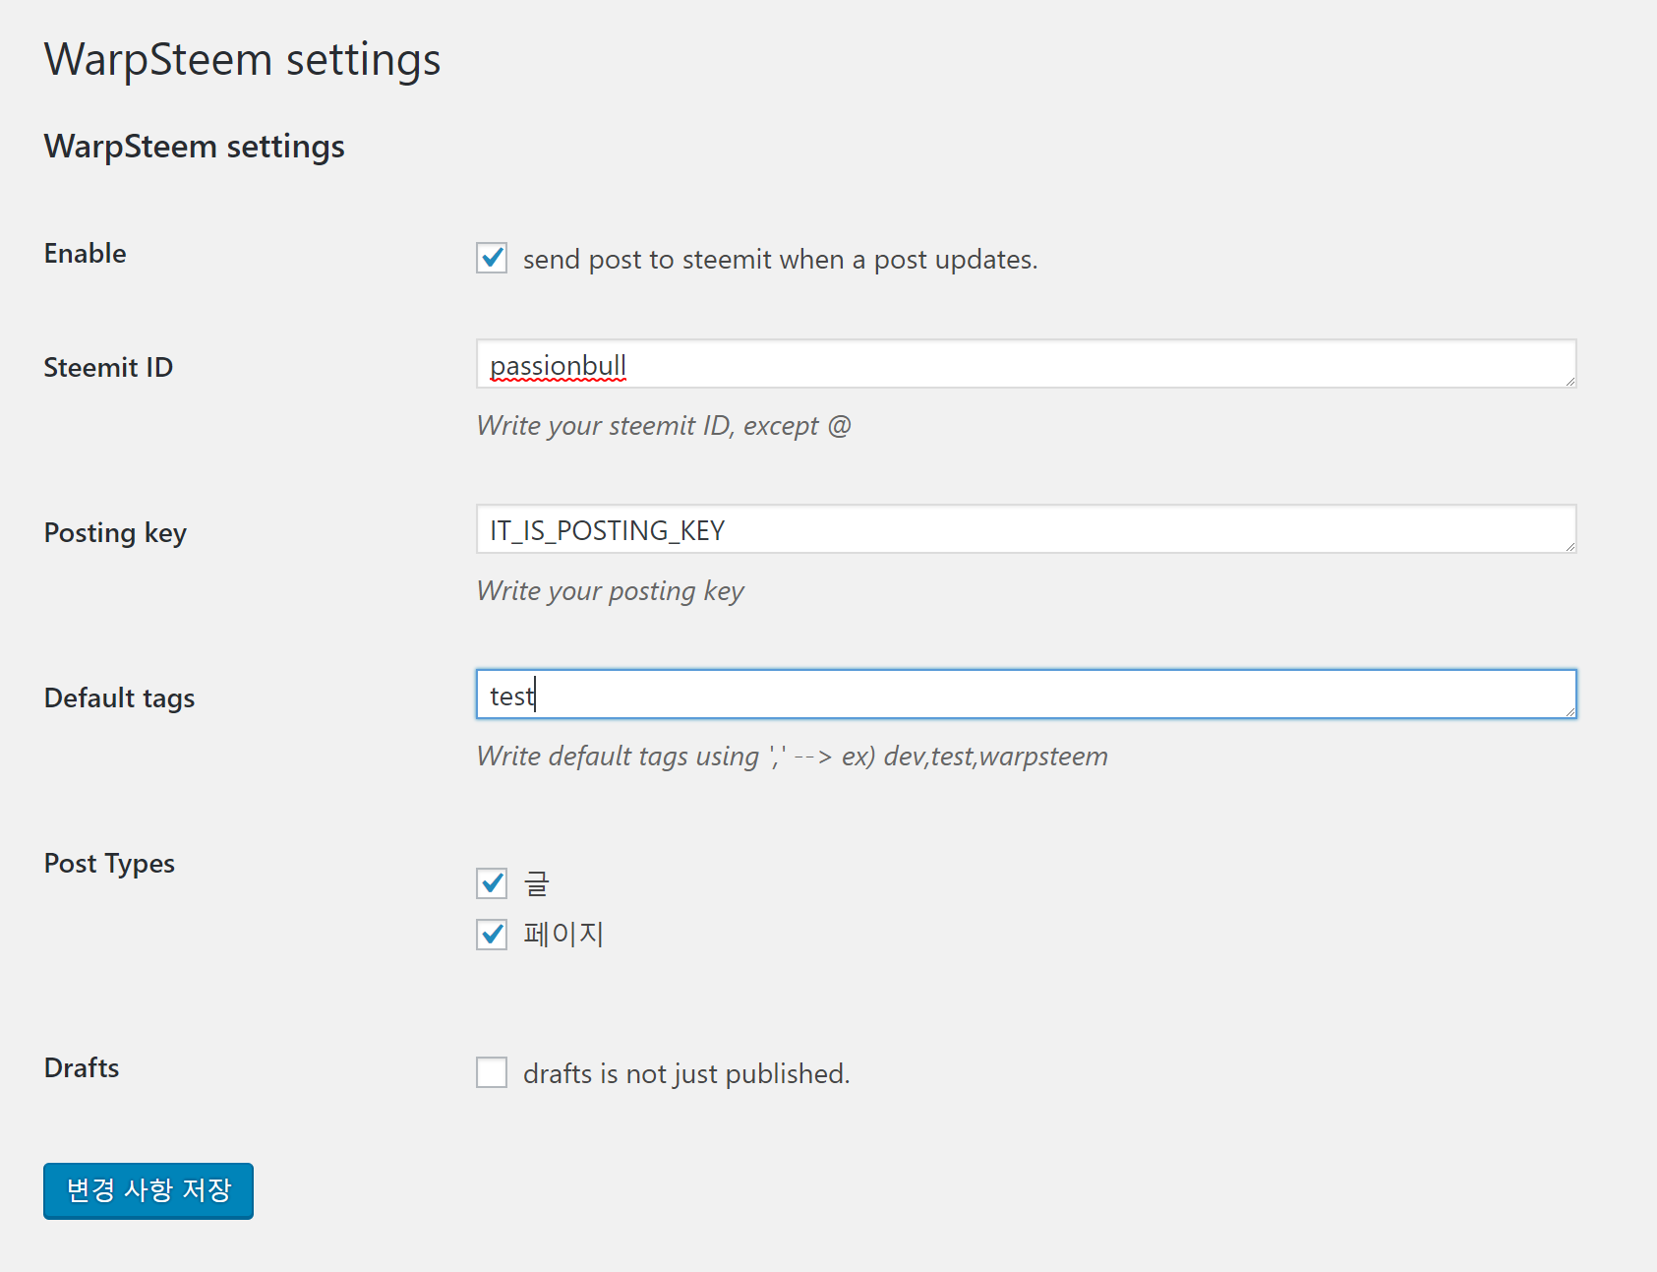This screenshot has width=1657, height=1272.
Task: Click the Steemit ID field resize handle
Action: click(x=1569, y=381)
